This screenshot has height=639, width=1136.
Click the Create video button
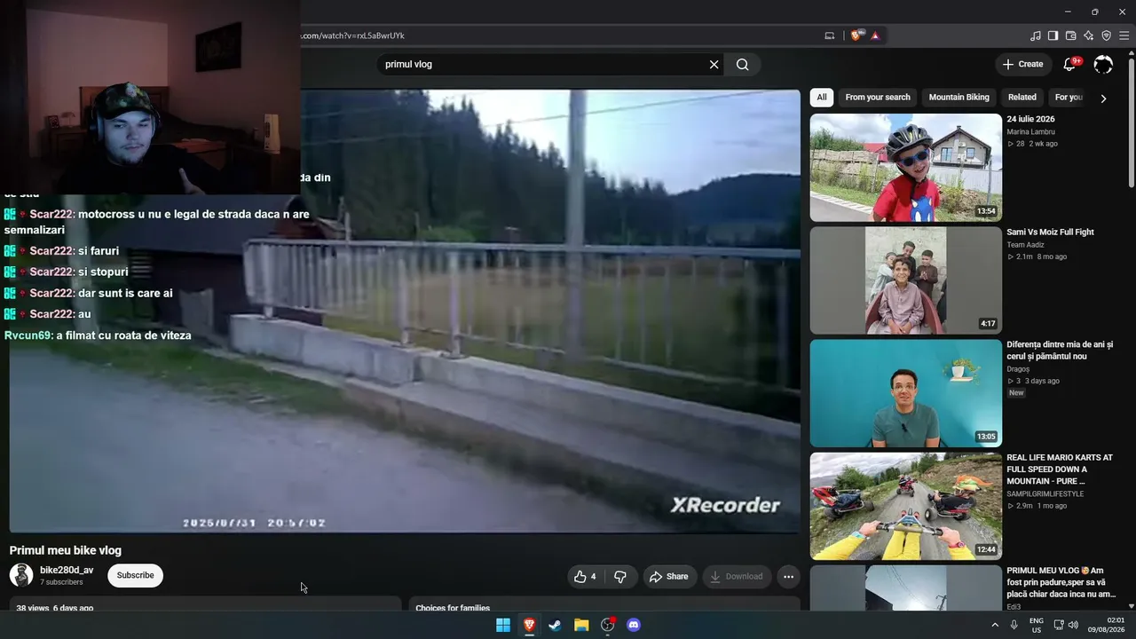1022,64
